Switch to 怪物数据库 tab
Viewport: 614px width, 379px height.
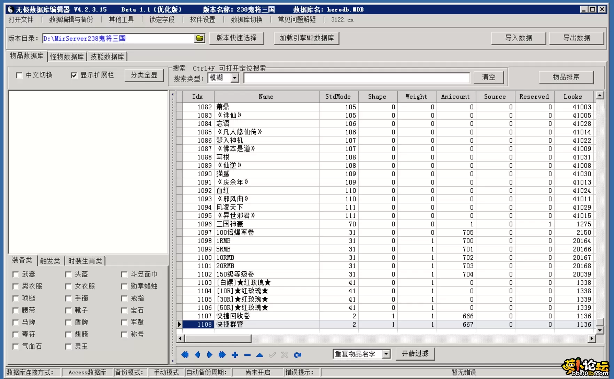coord(67,56)
